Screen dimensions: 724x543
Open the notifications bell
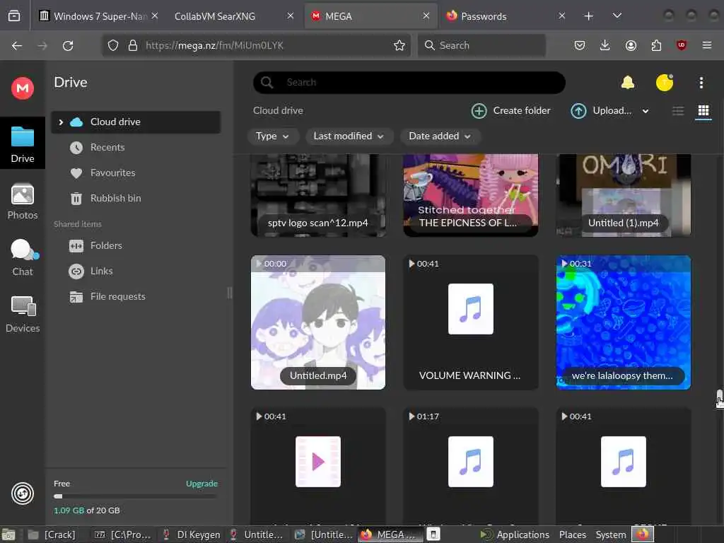(x=628, y=83)
